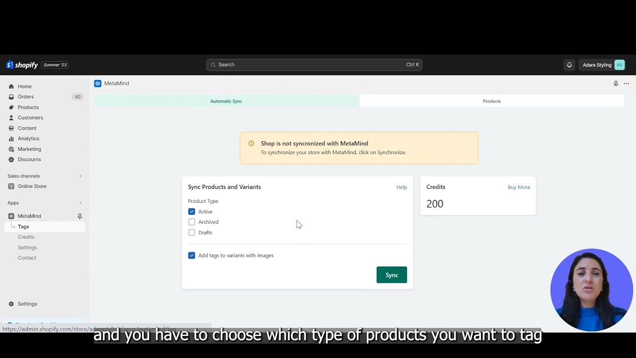The image size is (636, 358).
Task: Check the Archived product type checkbox
Action: pyautogui.click(x=192, y=222)
